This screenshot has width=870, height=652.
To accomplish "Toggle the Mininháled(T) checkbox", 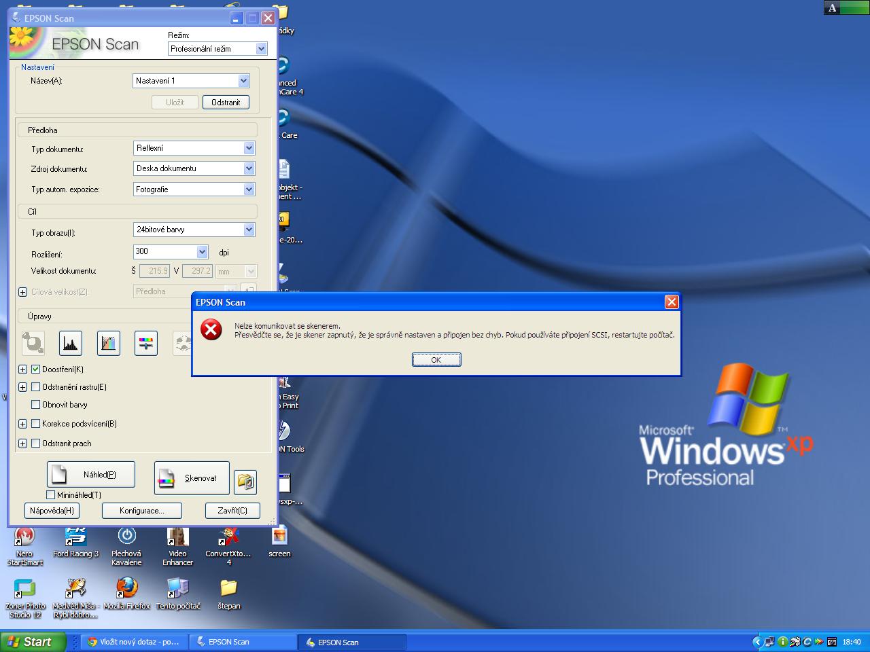I will [50, 495].
